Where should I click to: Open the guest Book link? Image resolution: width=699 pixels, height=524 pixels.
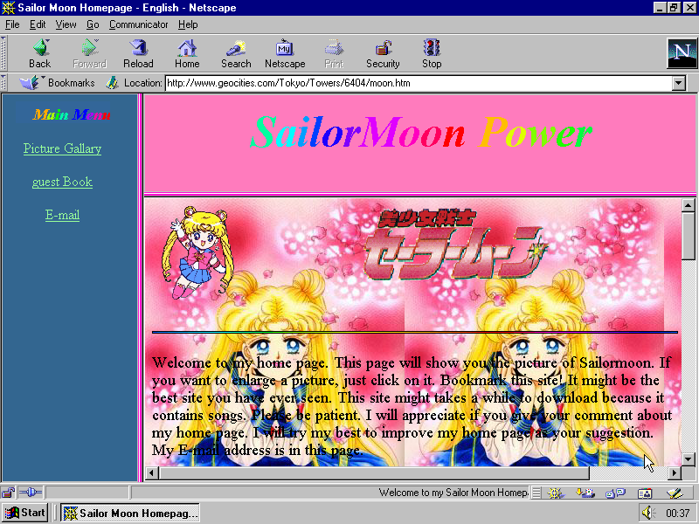coord(62,182)
